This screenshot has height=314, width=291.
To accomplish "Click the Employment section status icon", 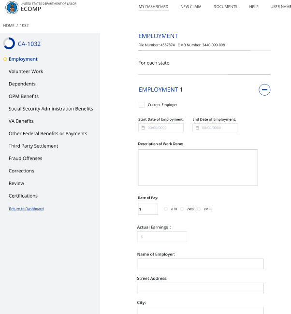I will click(5, 59).
